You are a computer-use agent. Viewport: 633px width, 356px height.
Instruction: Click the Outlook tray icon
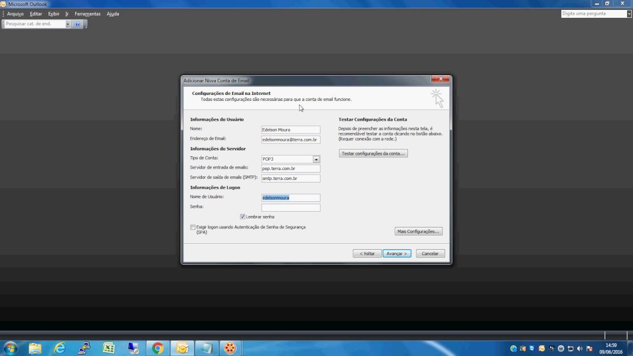pyautogui.click(x=542, y=349)
